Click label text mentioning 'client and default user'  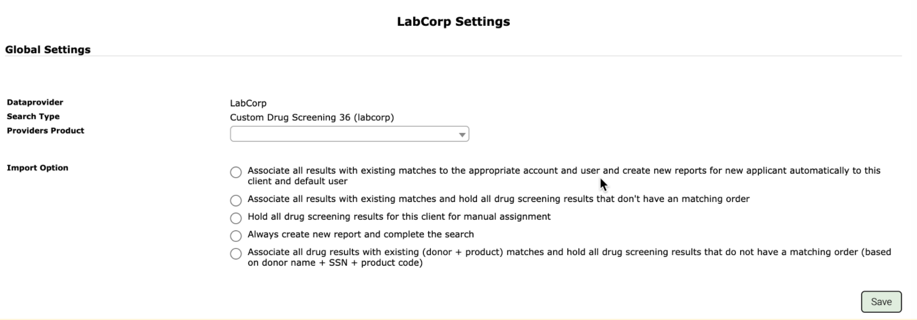(x=564, y=176)
